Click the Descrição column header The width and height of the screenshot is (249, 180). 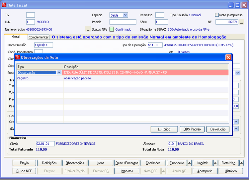tap(146, 67)
